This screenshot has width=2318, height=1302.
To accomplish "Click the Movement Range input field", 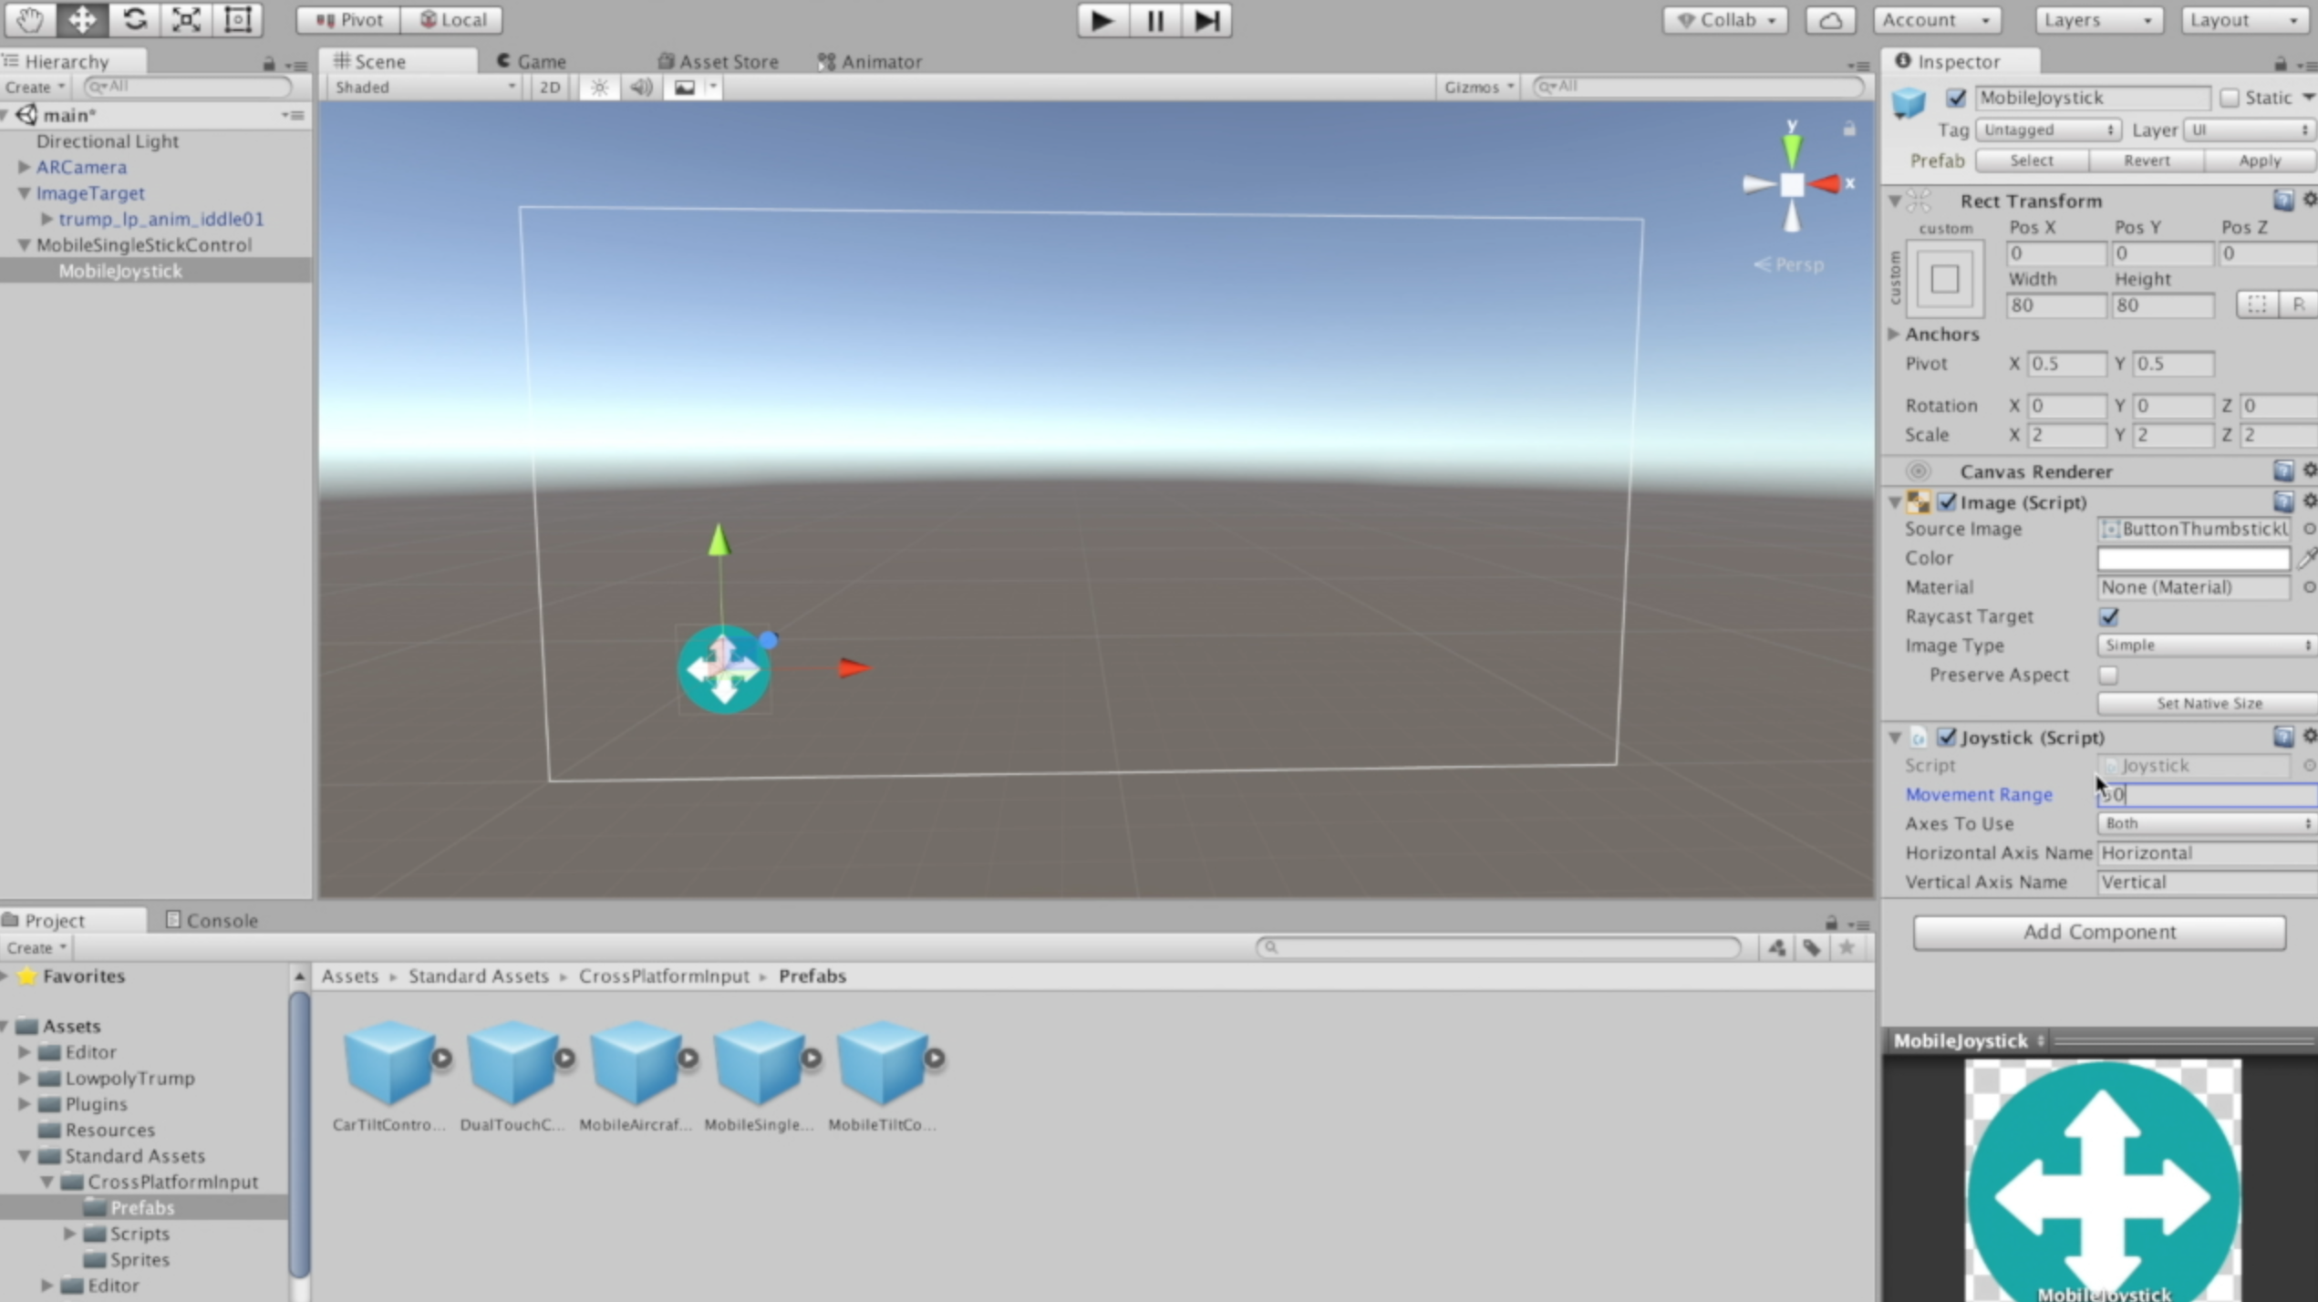I will coord(2205,794).
